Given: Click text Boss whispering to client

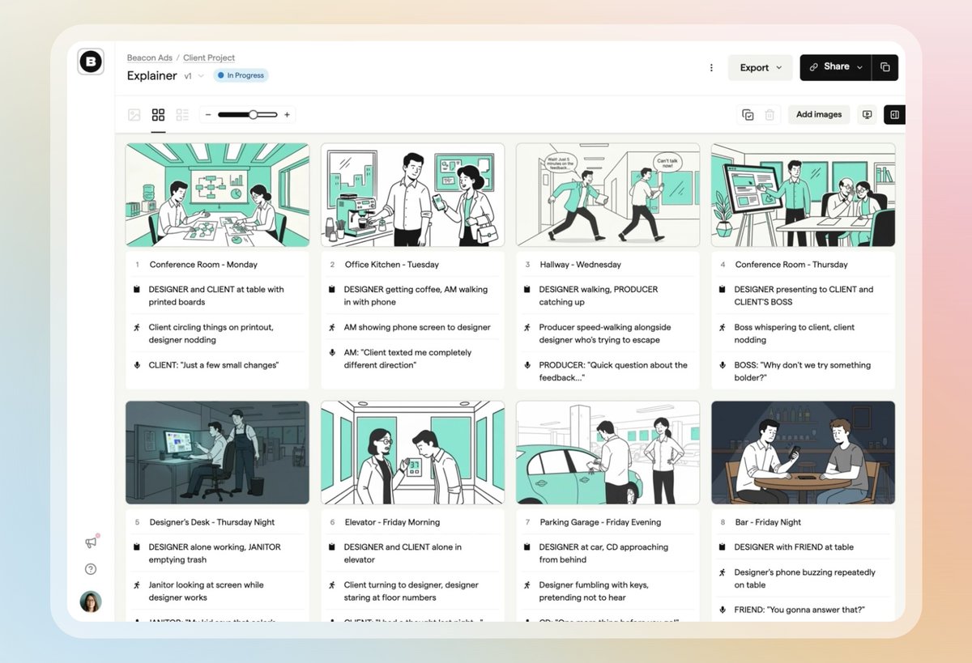Looking at the screenshot, I should 795,334.
